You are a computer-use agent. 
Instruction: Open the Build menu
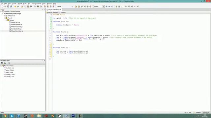click(25, 4)
